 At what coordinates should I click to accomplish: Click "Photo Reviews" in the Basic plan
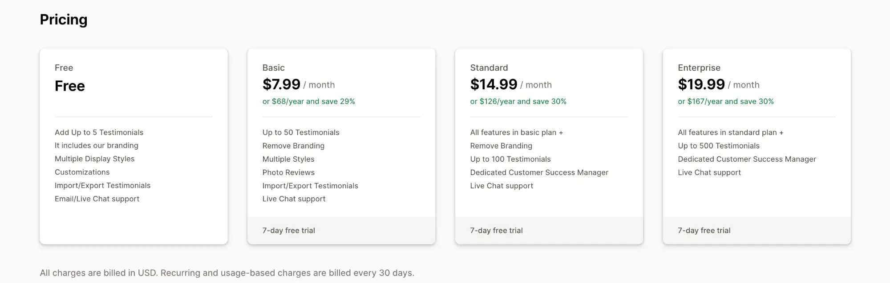(288, 172)
